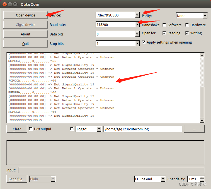
Task: Open the About dialog
Action: (25, 34)
